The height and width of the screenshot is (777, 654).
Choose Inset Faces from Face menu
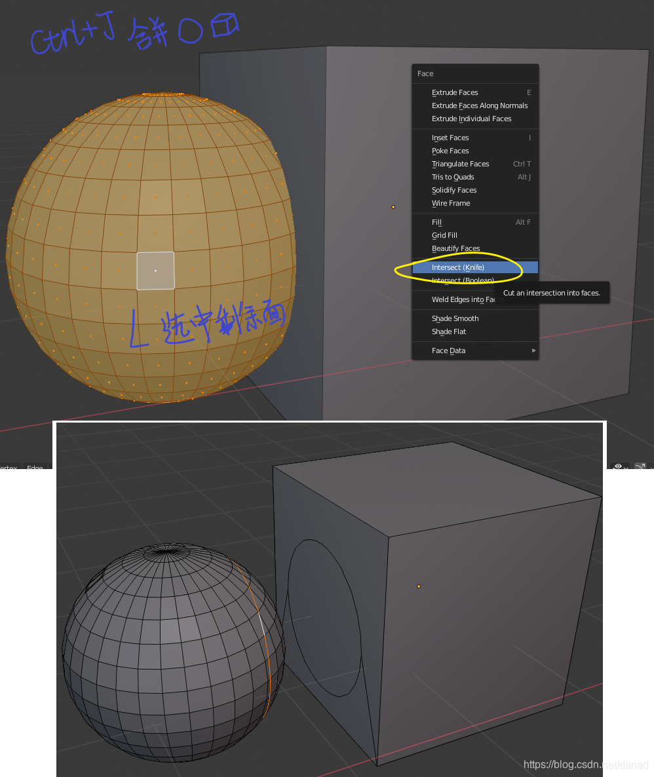(x=475, y=138)
